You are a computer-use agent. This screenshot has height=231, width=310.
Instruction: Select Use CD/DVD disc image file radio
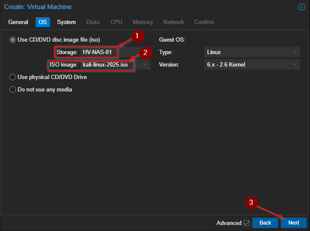12,40
